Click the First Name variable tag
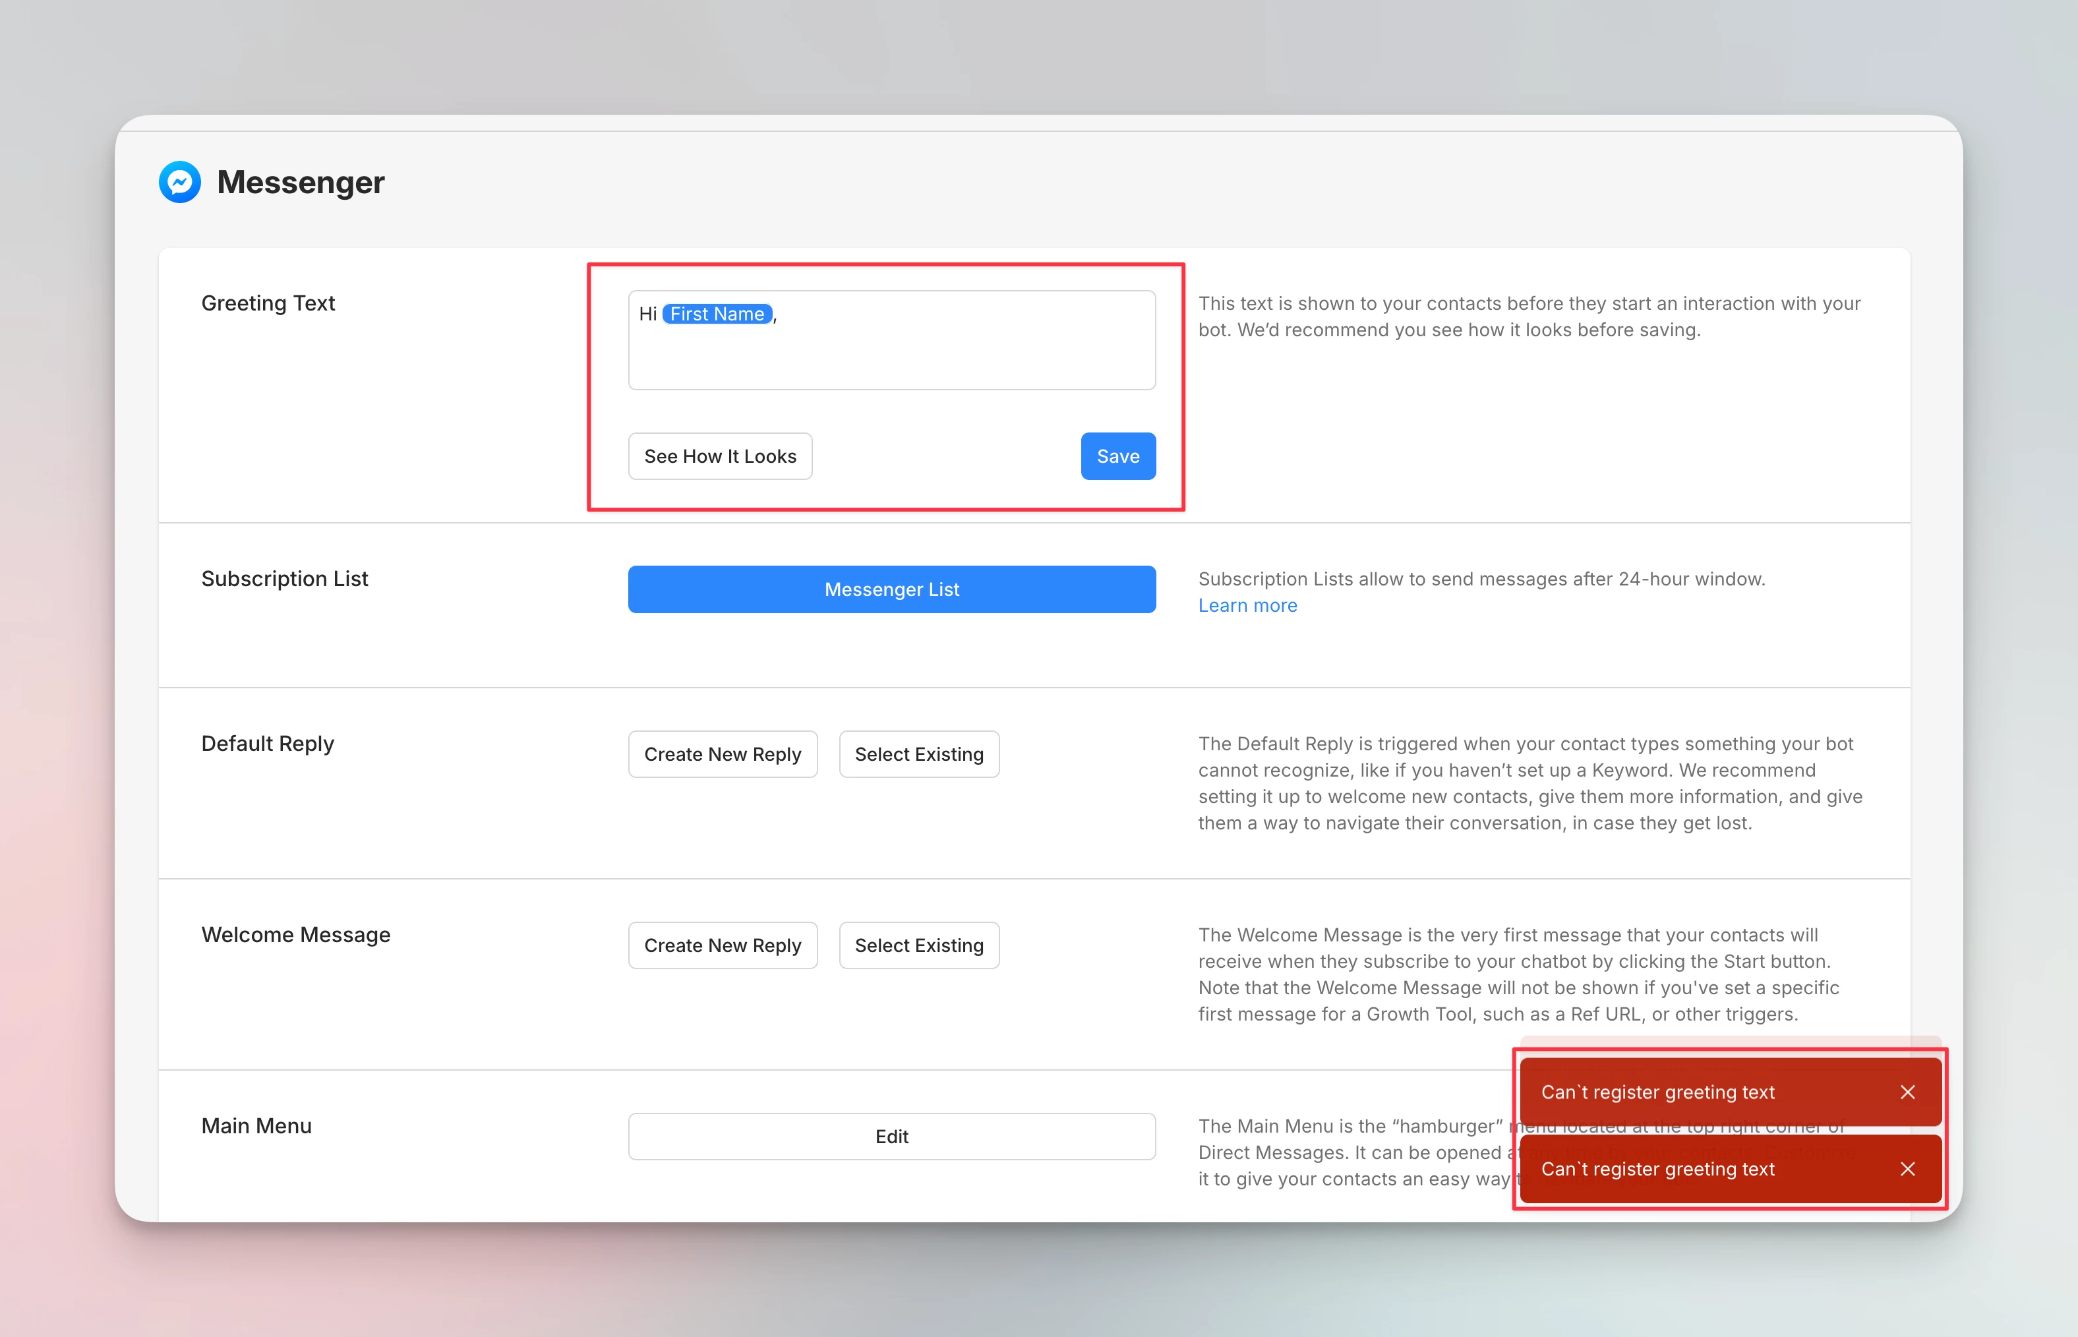 (x=717, y=314)
